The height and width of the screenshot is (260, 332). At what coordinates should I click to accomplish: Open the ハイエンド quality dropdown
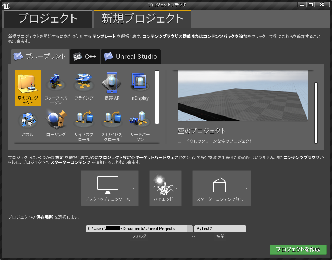coord(165,188)
